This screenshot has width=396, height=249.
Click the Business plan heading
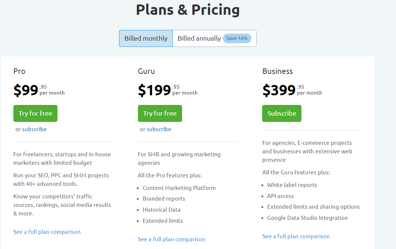[278, 71]
